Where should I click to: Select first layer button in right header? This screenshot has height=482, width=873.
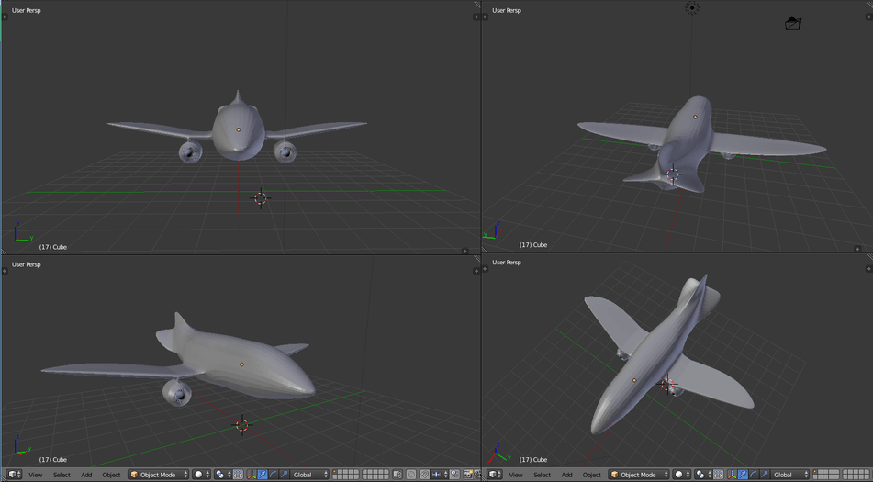[x=816, y=472]
